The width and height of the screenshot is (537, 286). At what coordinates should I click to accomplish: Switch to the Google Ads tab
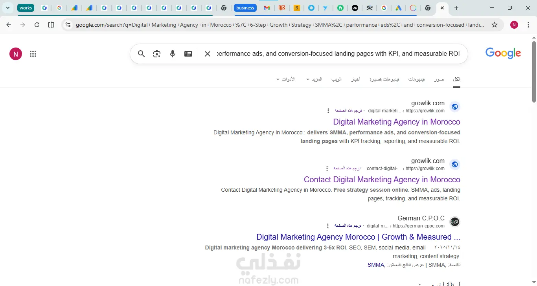click(399, 8)
